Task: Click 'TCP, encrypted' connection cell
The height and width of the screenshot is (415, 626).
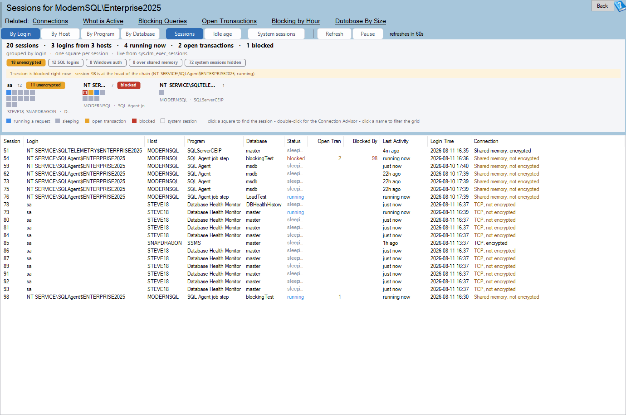Action: coord(490,243)
